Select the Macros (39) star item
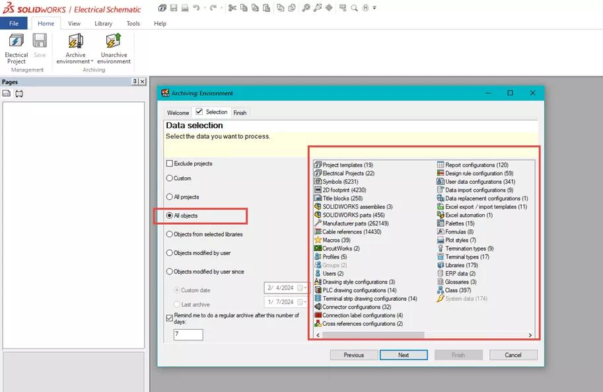The height and width of the screenshot is (392, 603). 333,240
